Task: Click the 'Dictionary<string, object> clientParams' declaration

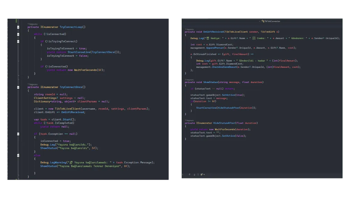Action: pyautogui.click(x=72, y=102)
